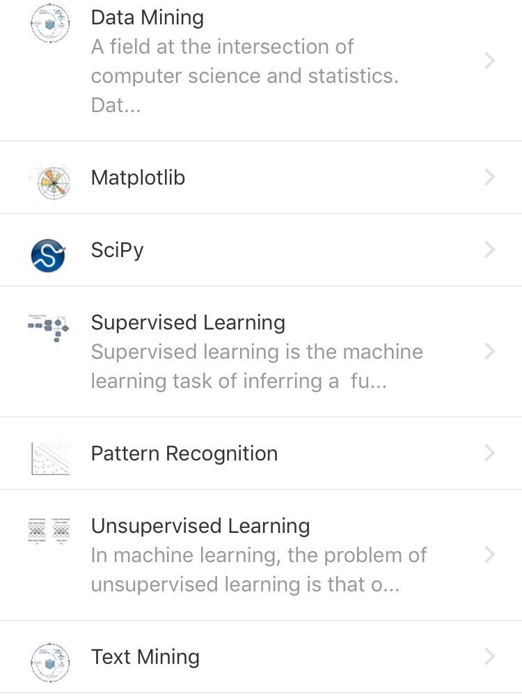Image resolution: width=522 pixels, height=698 pixels.
Task: Open the Data Mining title
Action: pos(148,17)
